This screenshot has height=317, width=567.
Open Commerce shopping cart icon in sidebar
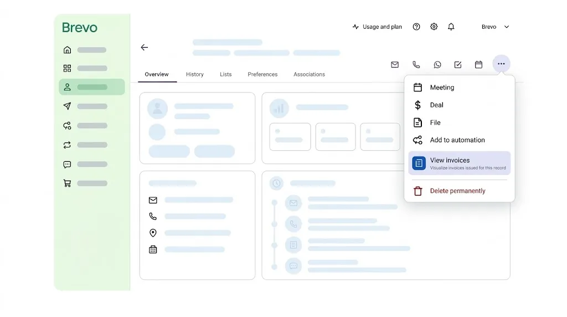tap(67, 183)
